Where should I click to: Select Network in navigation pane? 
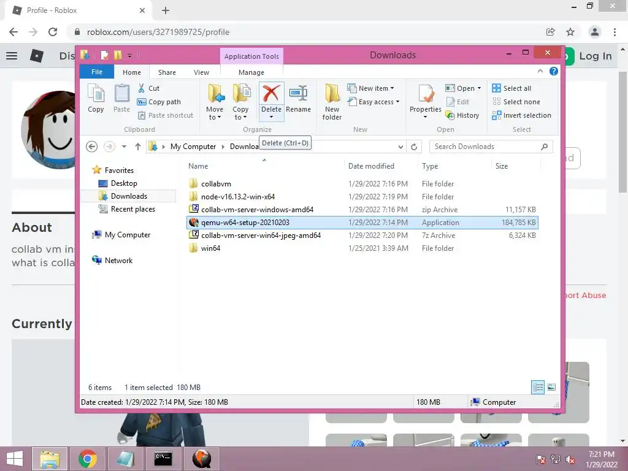point(118,260)
